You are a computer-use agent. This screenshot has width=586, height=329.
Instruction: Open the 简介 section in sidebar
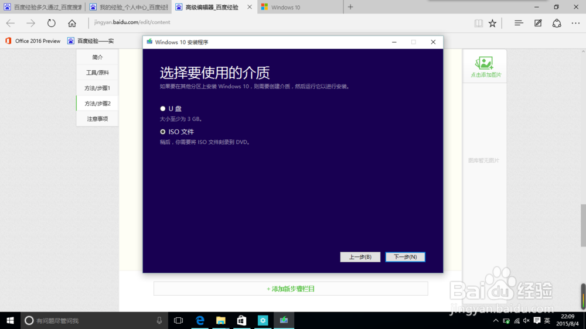pos(97,57)
